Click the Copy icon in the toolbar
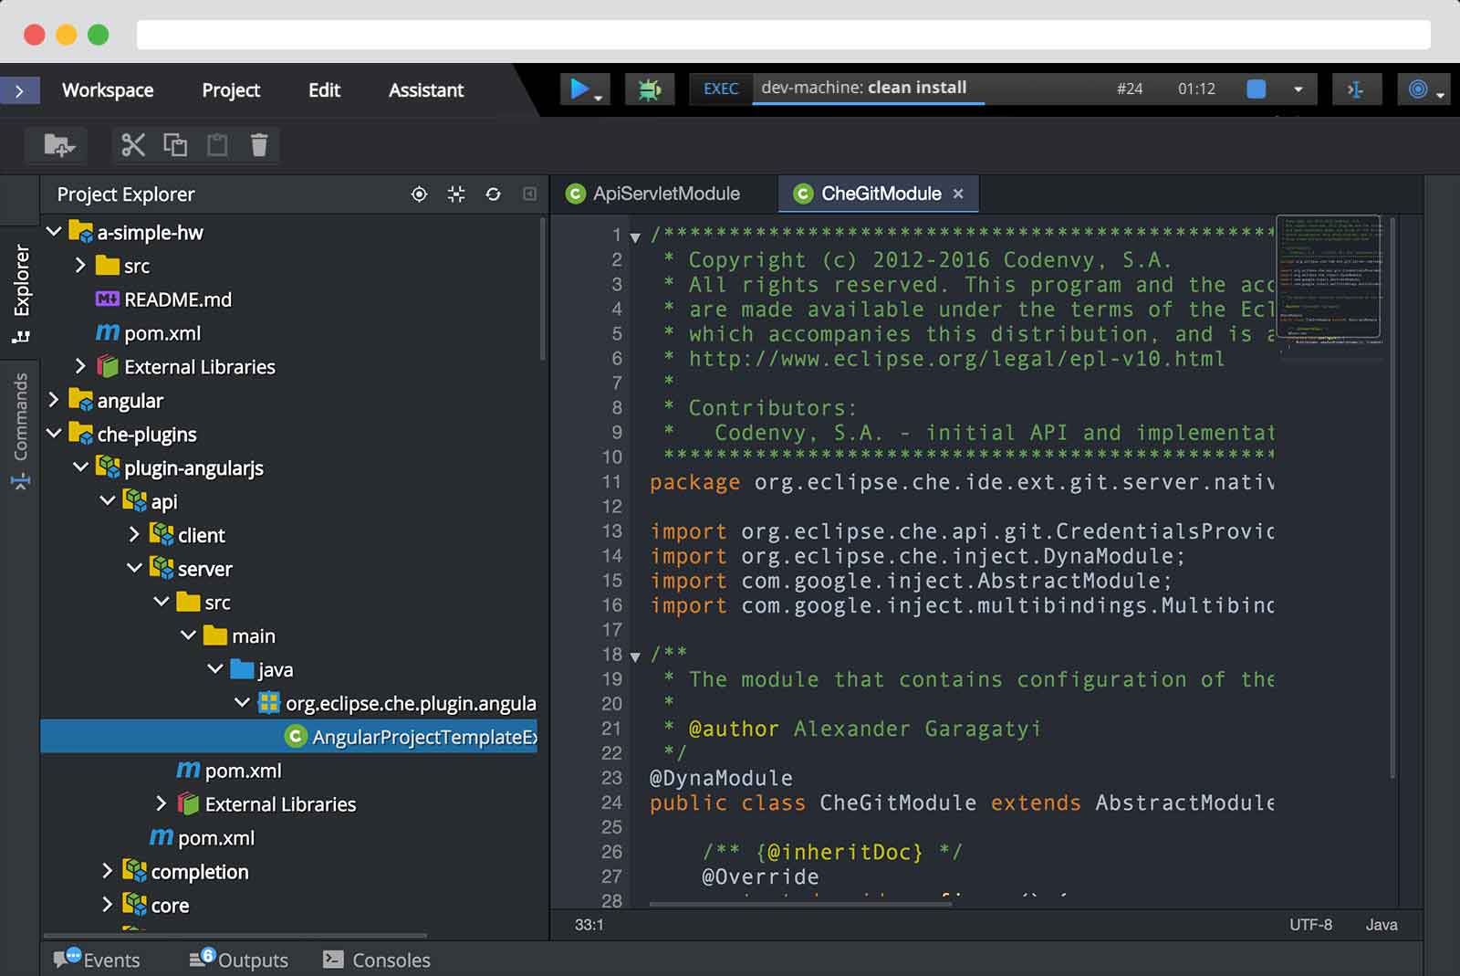Viewport: 1460px width, 976px height. [175, 144]
